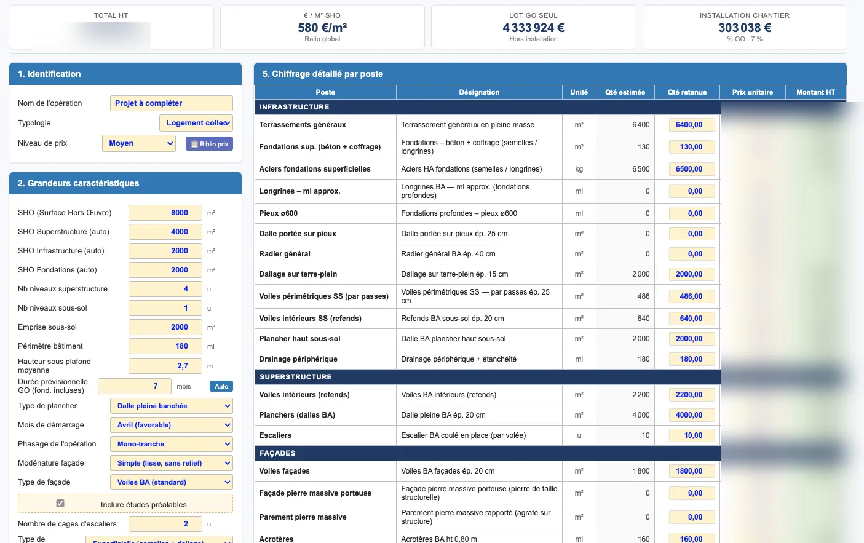Focus the Nom de l'opération field
This screenshot has width=864, height=543.
tap(172, 103)
